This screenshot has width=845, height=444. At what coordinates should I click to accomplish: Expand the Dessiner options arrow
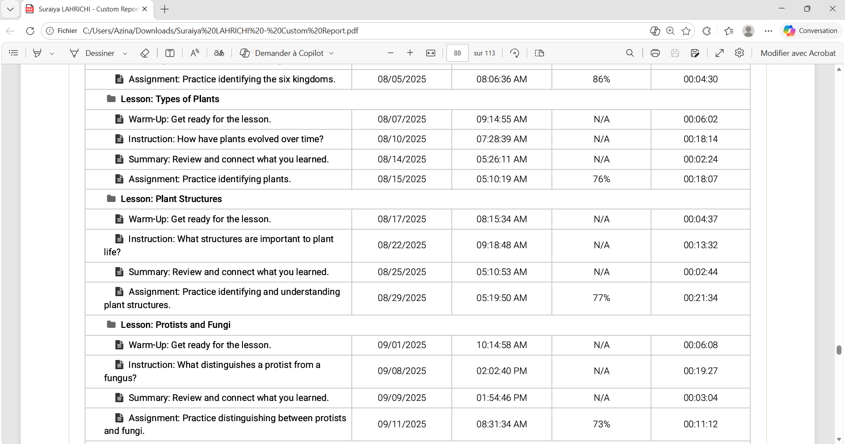click(125, 54)
